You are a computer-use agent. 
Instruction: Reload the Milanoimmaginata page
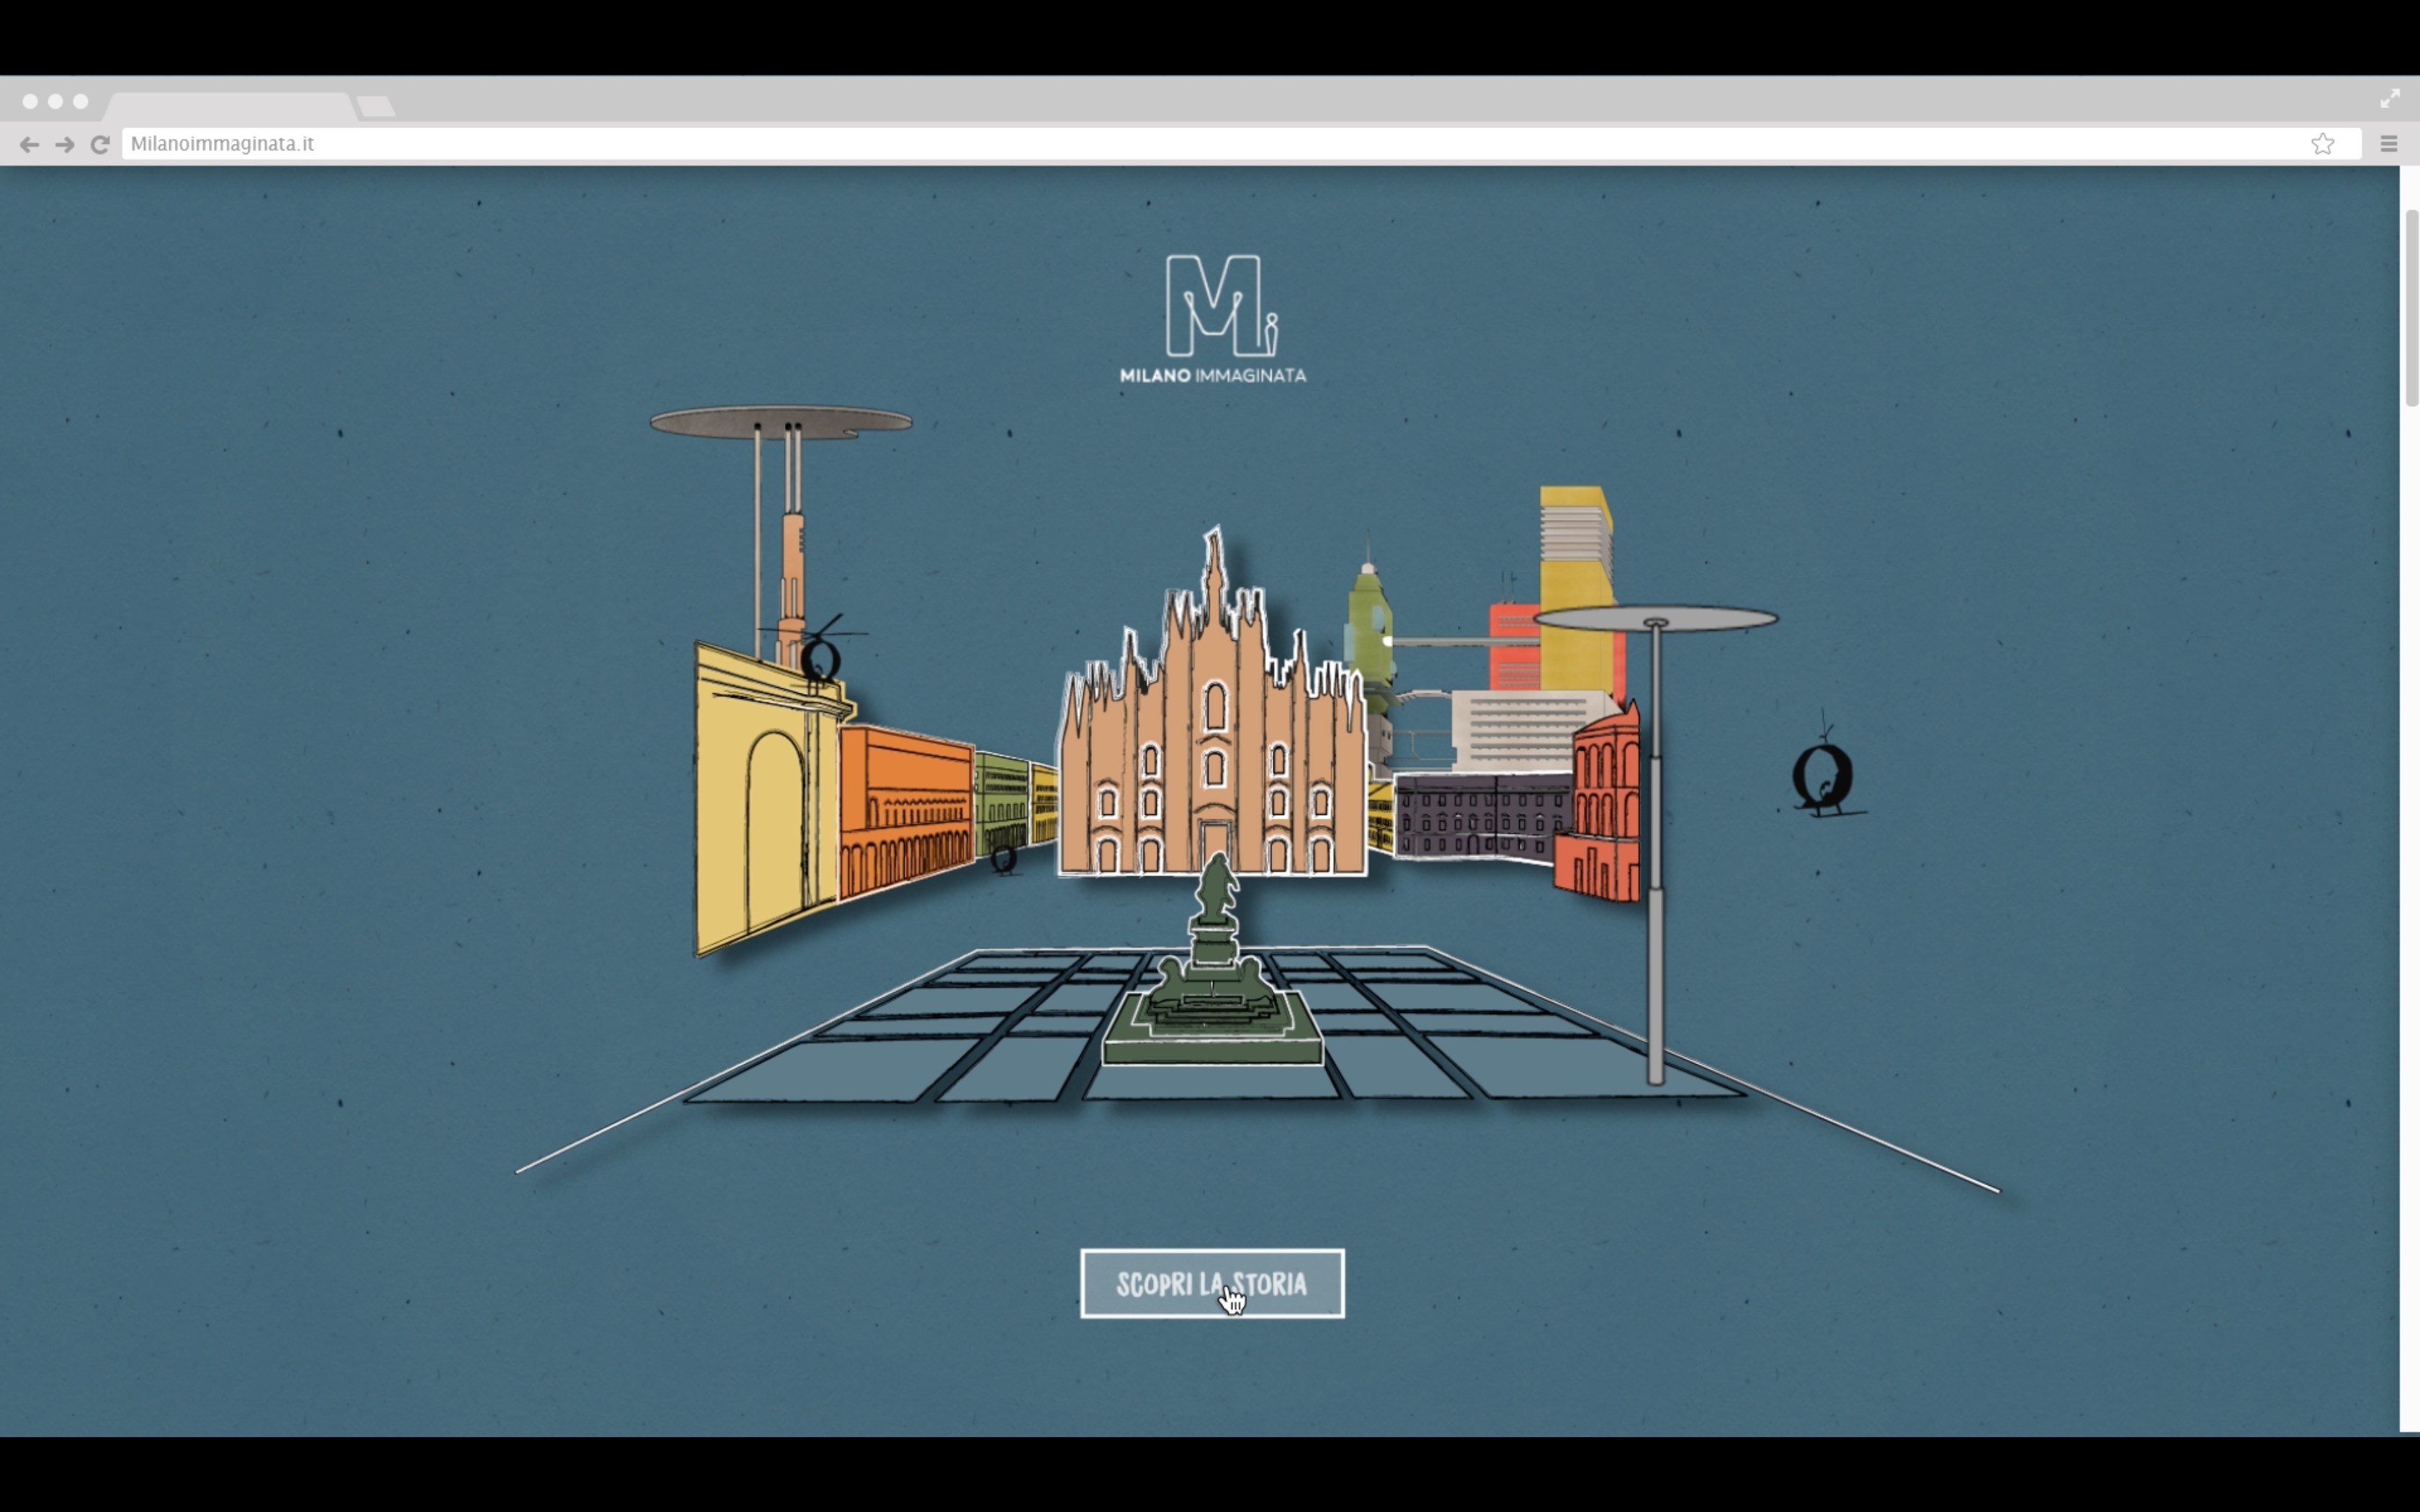pos(100,144)
